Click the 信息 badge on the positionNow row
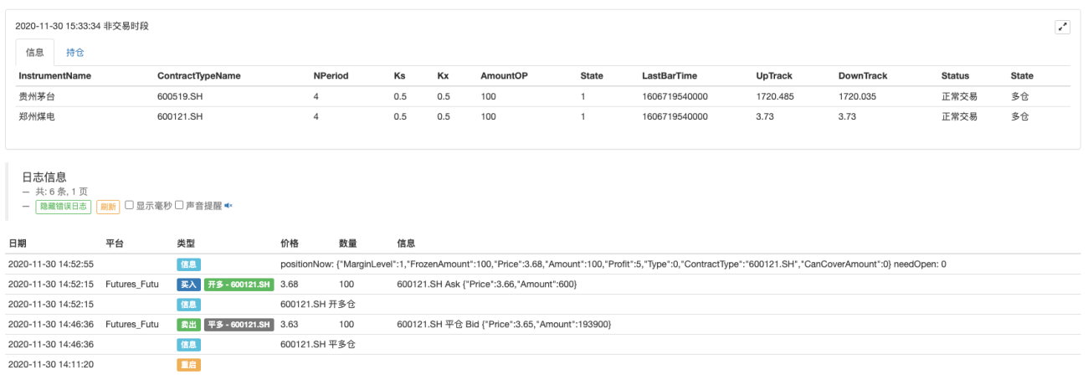The width and height of the screenshot is (1088, 385). pyautogui.click(x=188, y=264)
